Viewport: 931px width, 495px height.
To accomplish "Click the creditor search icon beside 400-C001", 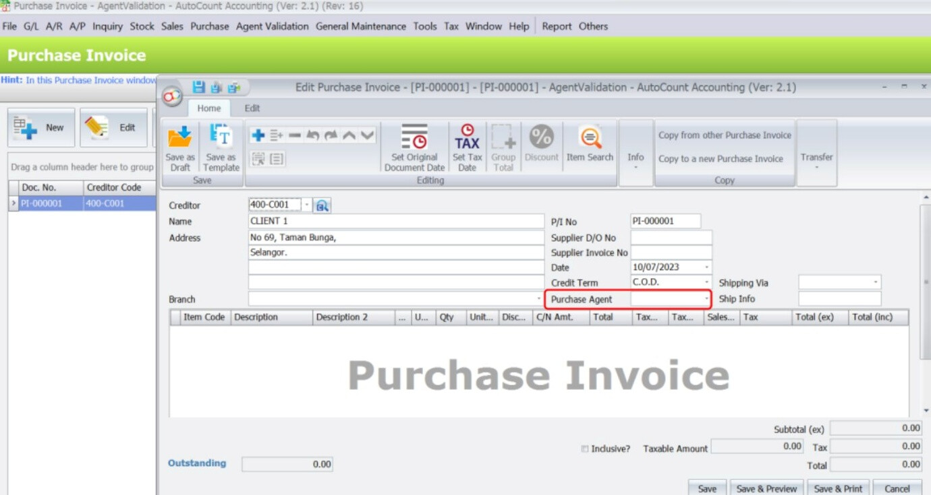I will tap(322, 205).
